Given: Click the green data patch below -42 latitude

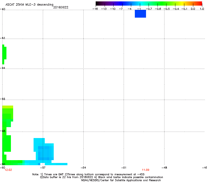Looking at the screenshot, I should [4, 54].
